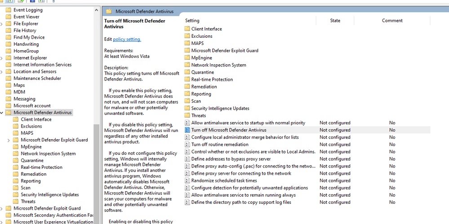Viewport: 449px width, 224px height.
Task: Select the policy icon for Configure detection for potentially unwanted applications
Action: [x=187, y=188]
